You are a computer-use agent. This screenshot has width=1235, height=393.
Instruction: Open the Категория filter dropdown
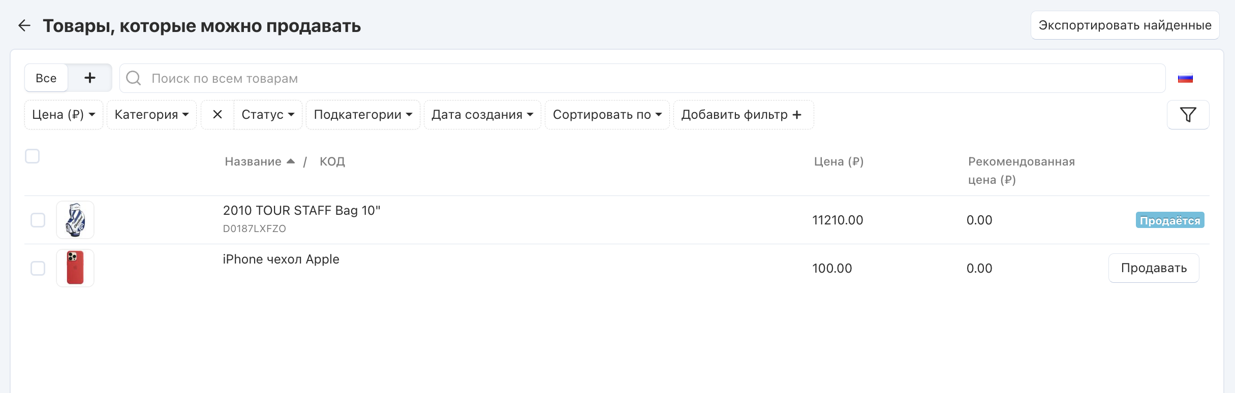151,115
